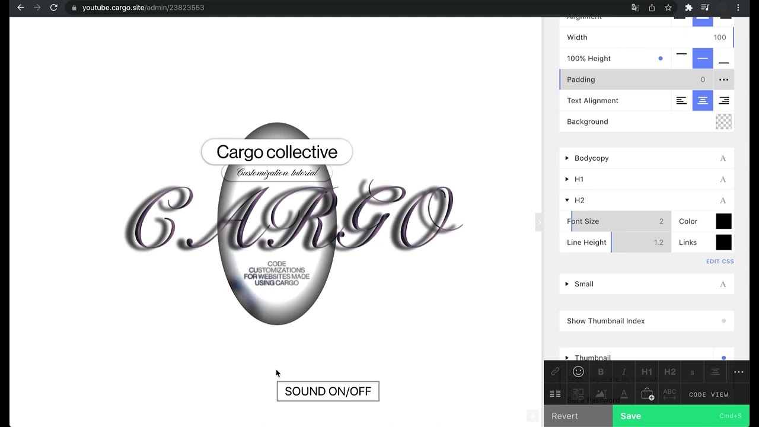Click the CODE CUSTOMIZATIONS text

pos(277,273)
